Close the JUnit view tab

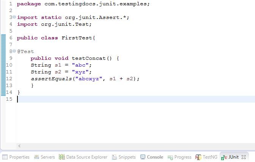244,157
